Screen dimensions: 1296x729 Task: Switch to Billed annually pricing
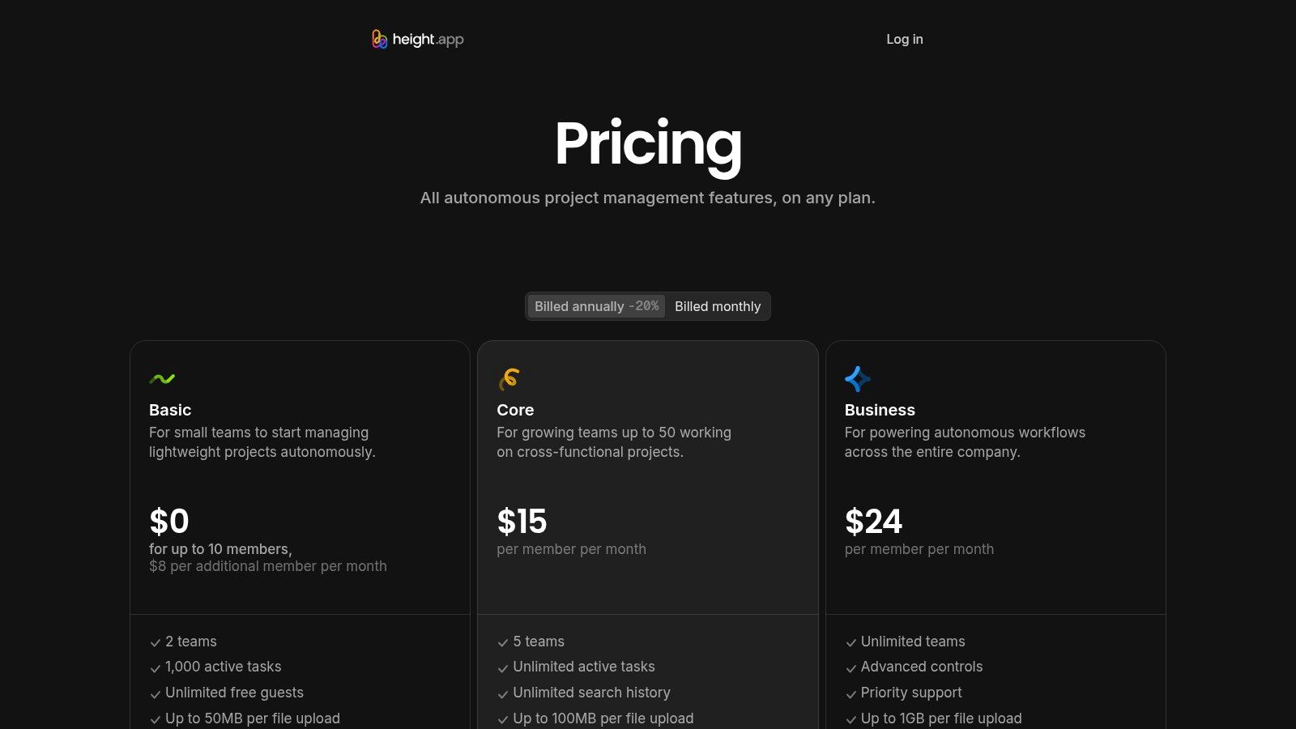click(x=579, y=306)
